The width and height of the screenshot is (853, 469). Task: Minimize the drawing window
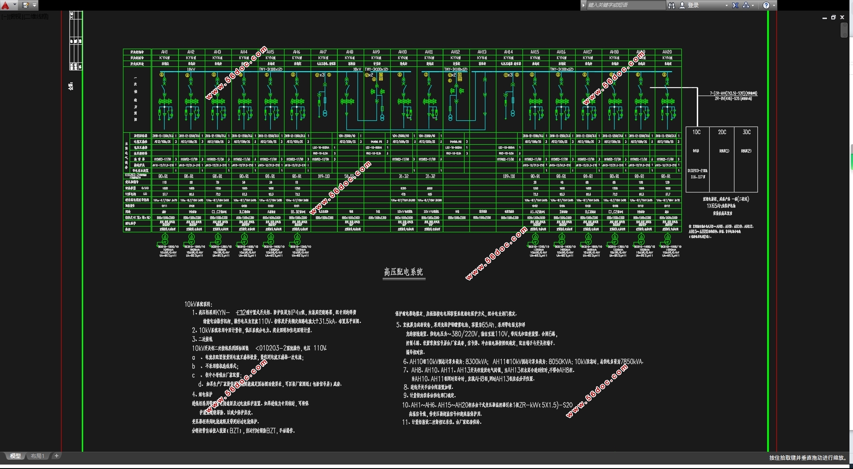825,18
